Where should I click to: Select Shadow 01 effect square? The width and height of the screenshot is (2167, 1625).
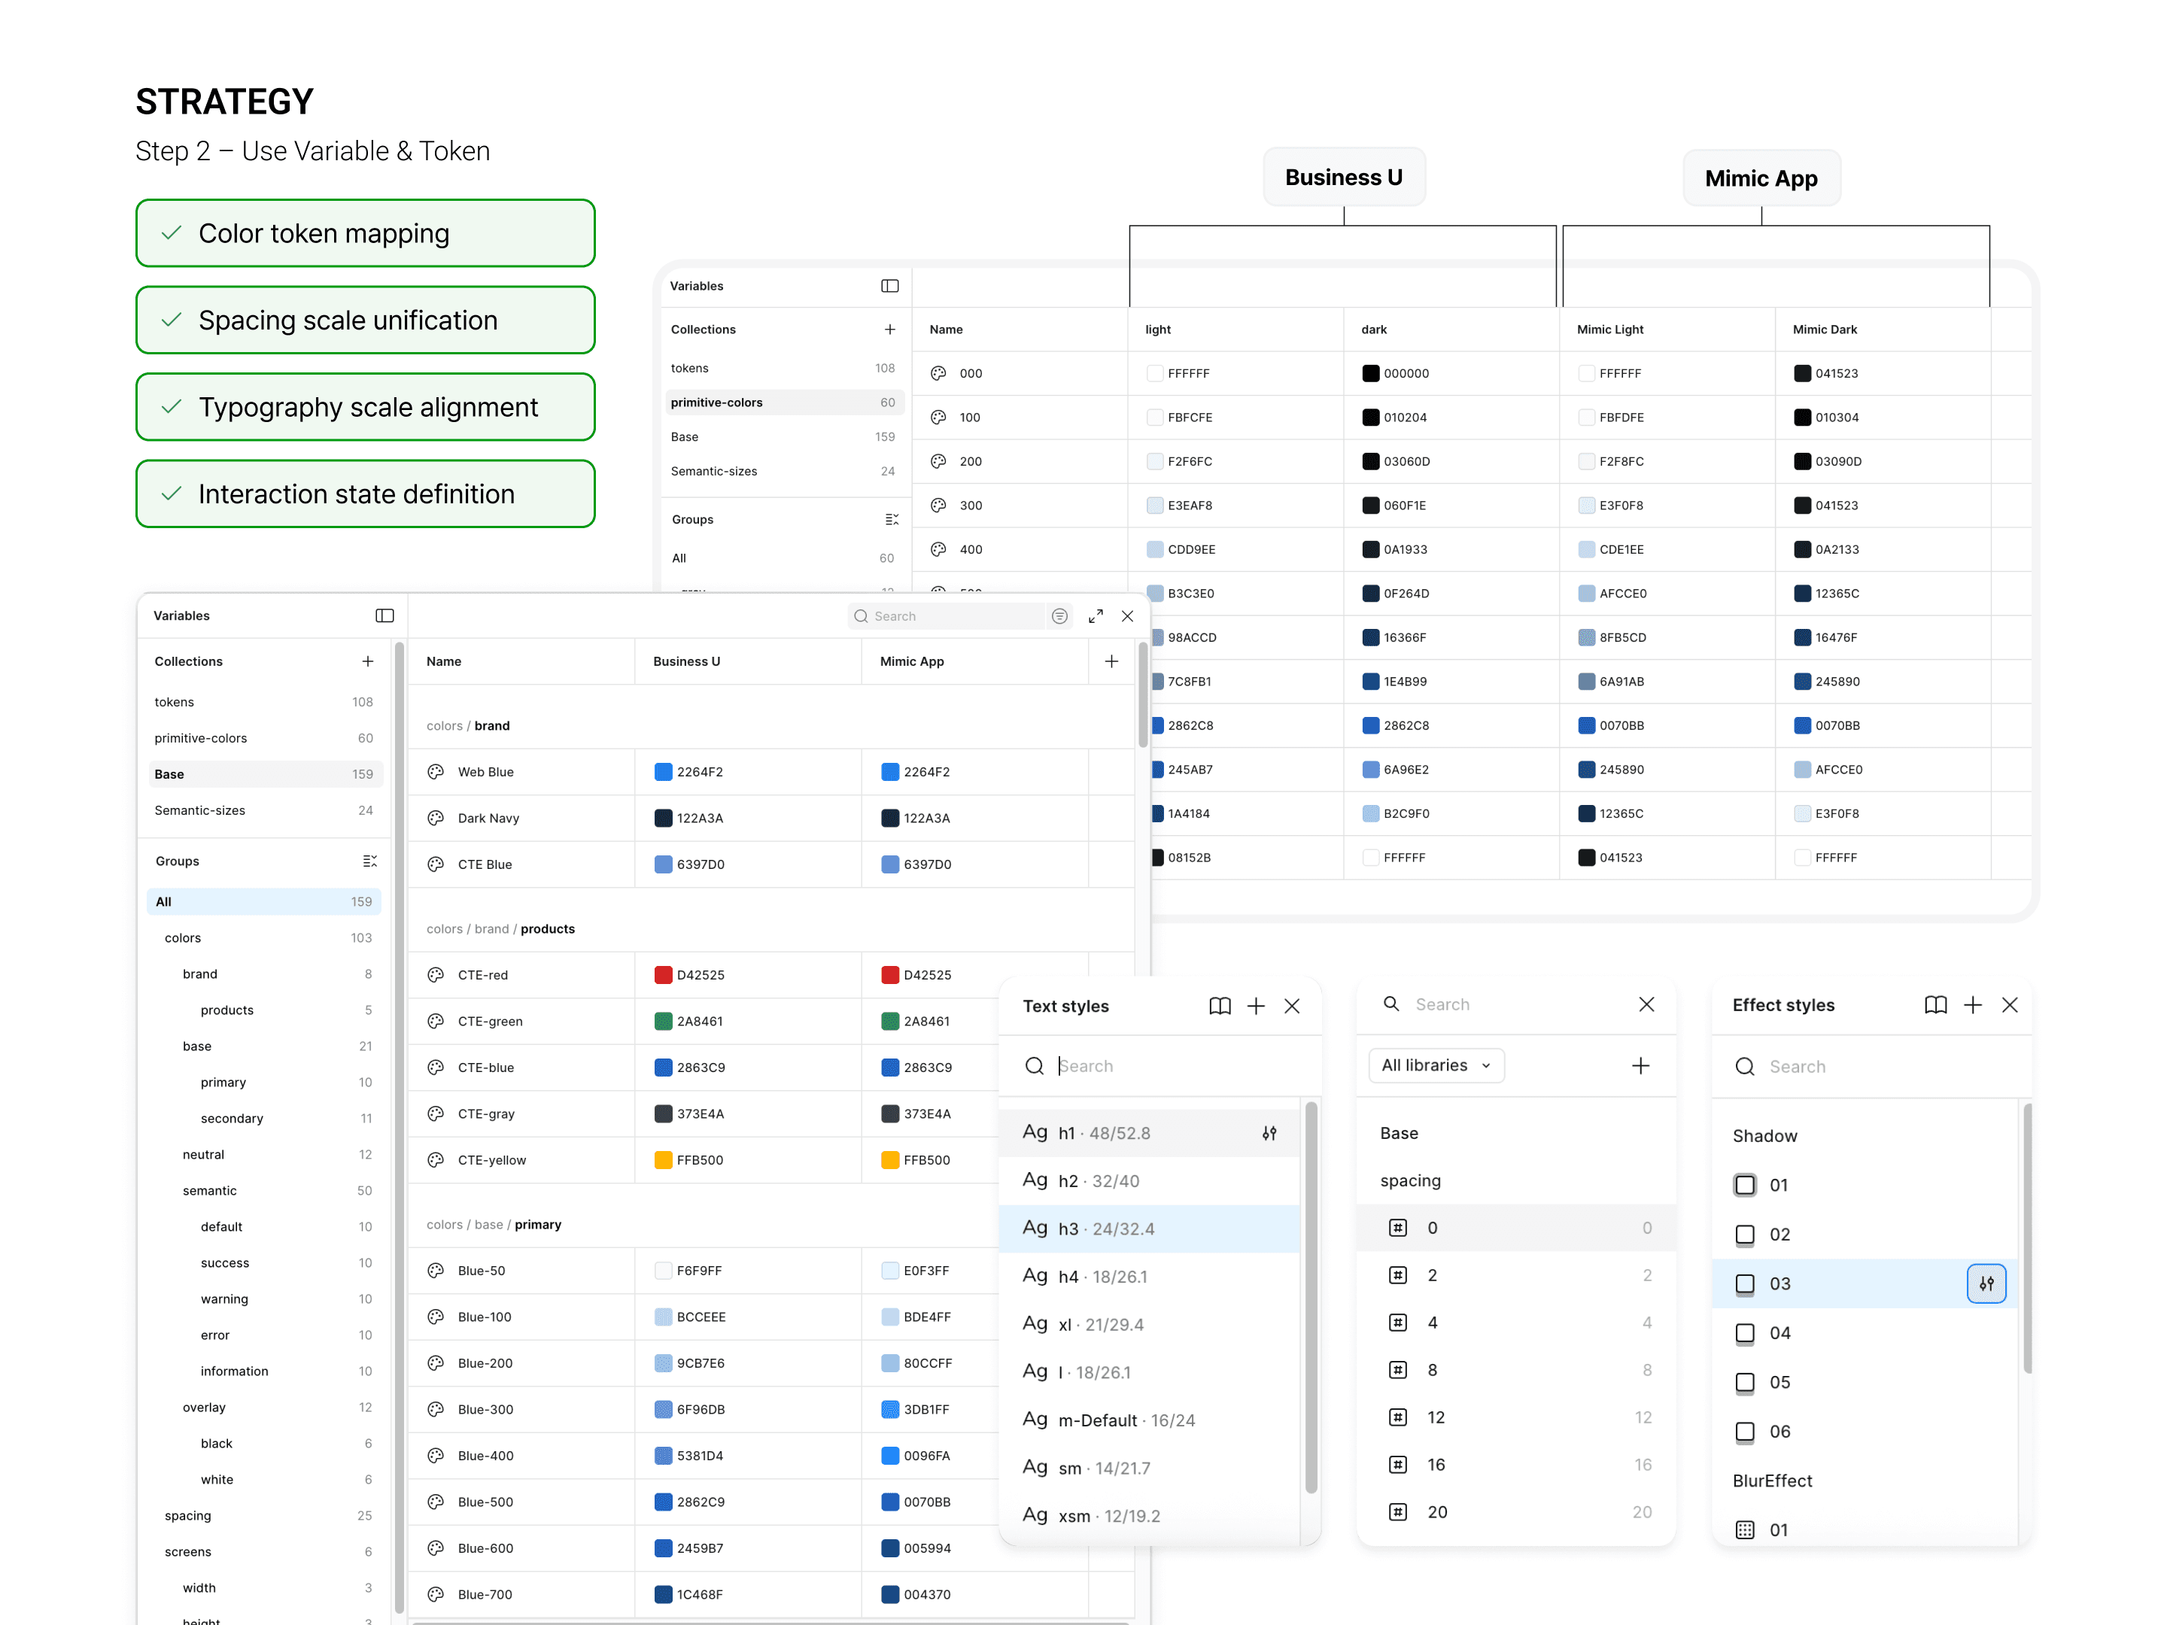1745,1185
